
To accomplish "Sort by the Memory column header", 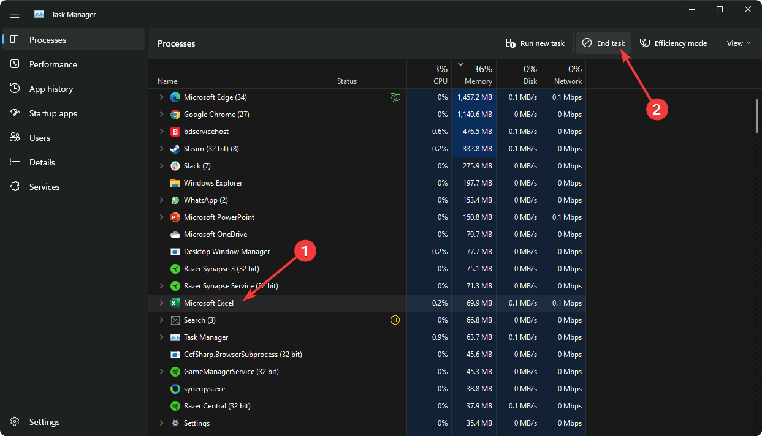I will [x=474, y=73].
